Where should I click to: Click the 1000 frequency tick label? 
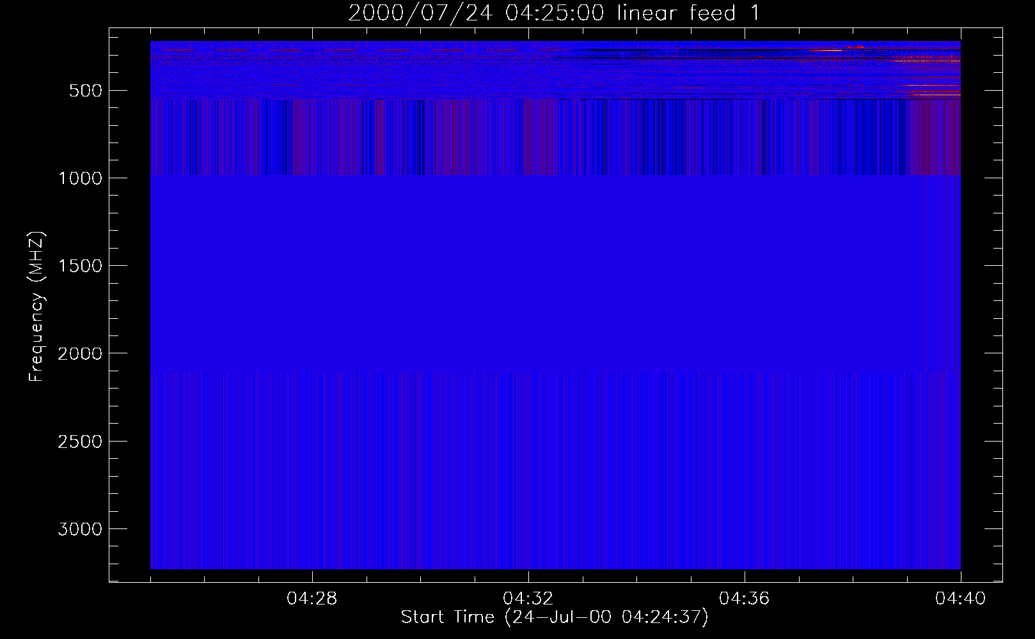[80, 178]
